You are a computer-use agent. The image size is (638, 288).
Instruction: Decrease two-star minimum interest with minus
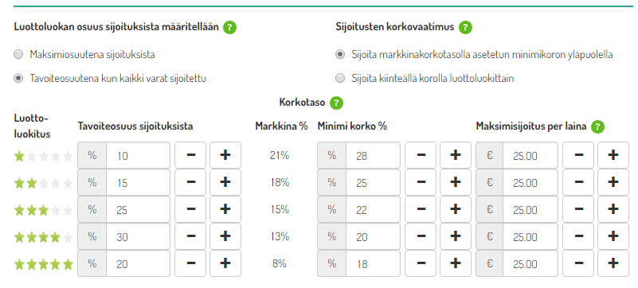click(421, 182)
